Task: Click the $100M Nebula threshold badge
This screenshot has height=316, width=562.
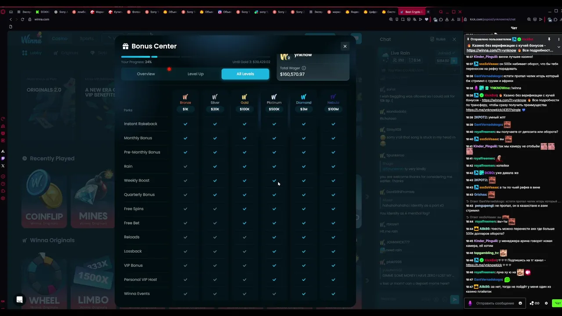Action: click(333, 109)
